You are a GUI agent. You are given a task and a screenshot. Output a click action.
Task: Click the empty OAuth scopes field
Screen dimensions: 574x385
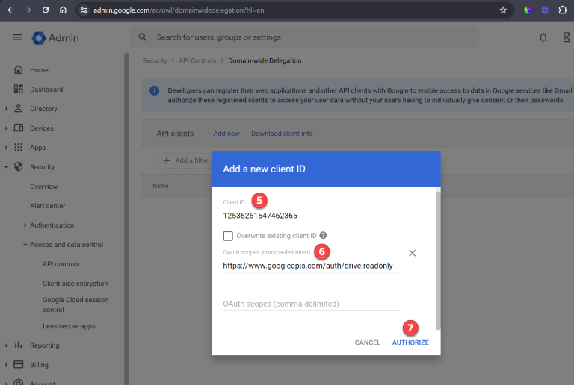(x=311, y=304)
